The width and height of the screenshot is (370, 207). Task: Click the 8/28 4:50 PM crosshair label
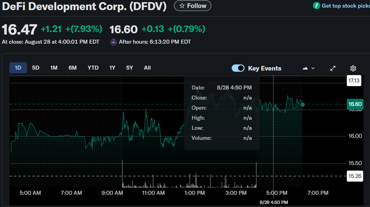point(274,202)
